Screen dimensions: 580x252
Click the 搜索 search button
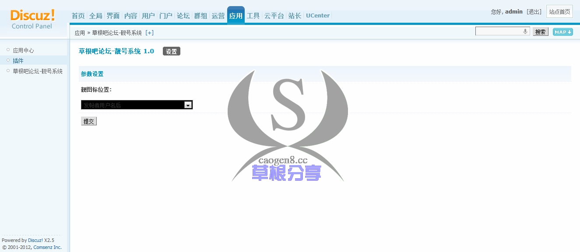[540, 32]
